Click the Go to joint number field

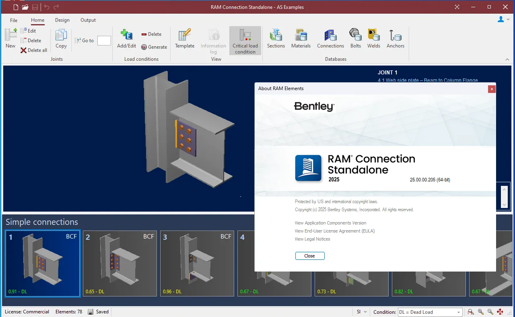104,41
